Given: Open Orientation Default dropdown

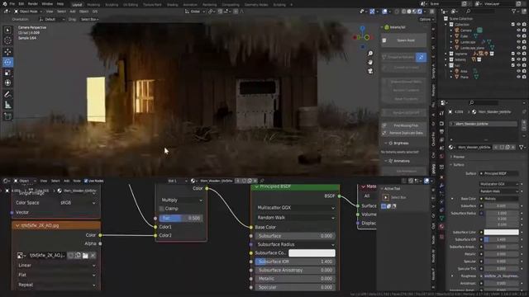Looking at the screenshot, I should point(52,20).
